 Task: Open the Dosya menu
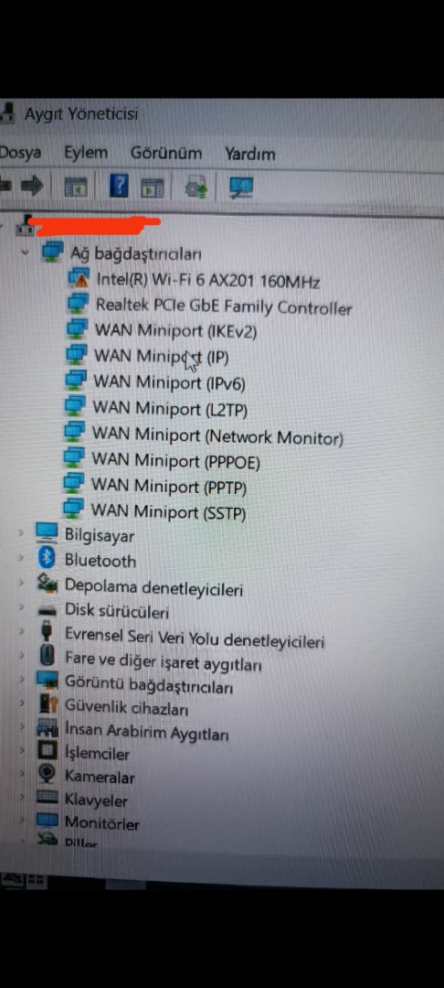pyautogui.click(x=20, y=153)
